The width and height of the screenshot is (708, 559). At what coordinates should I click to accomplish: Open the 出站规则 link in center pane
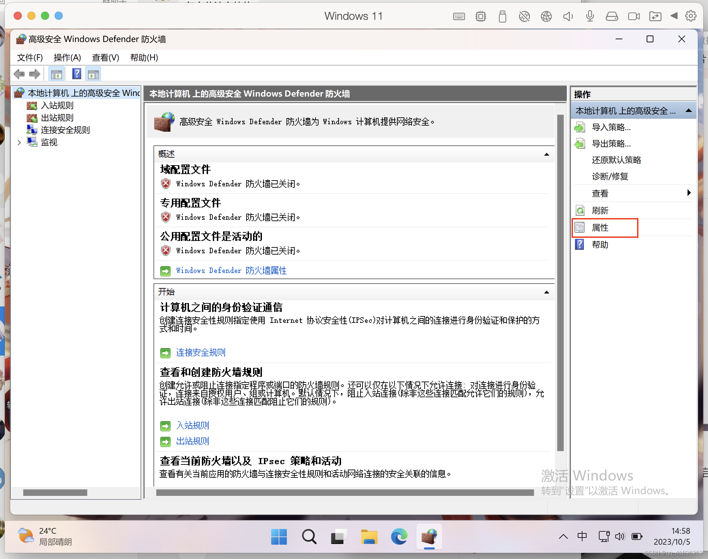point(192,441)
